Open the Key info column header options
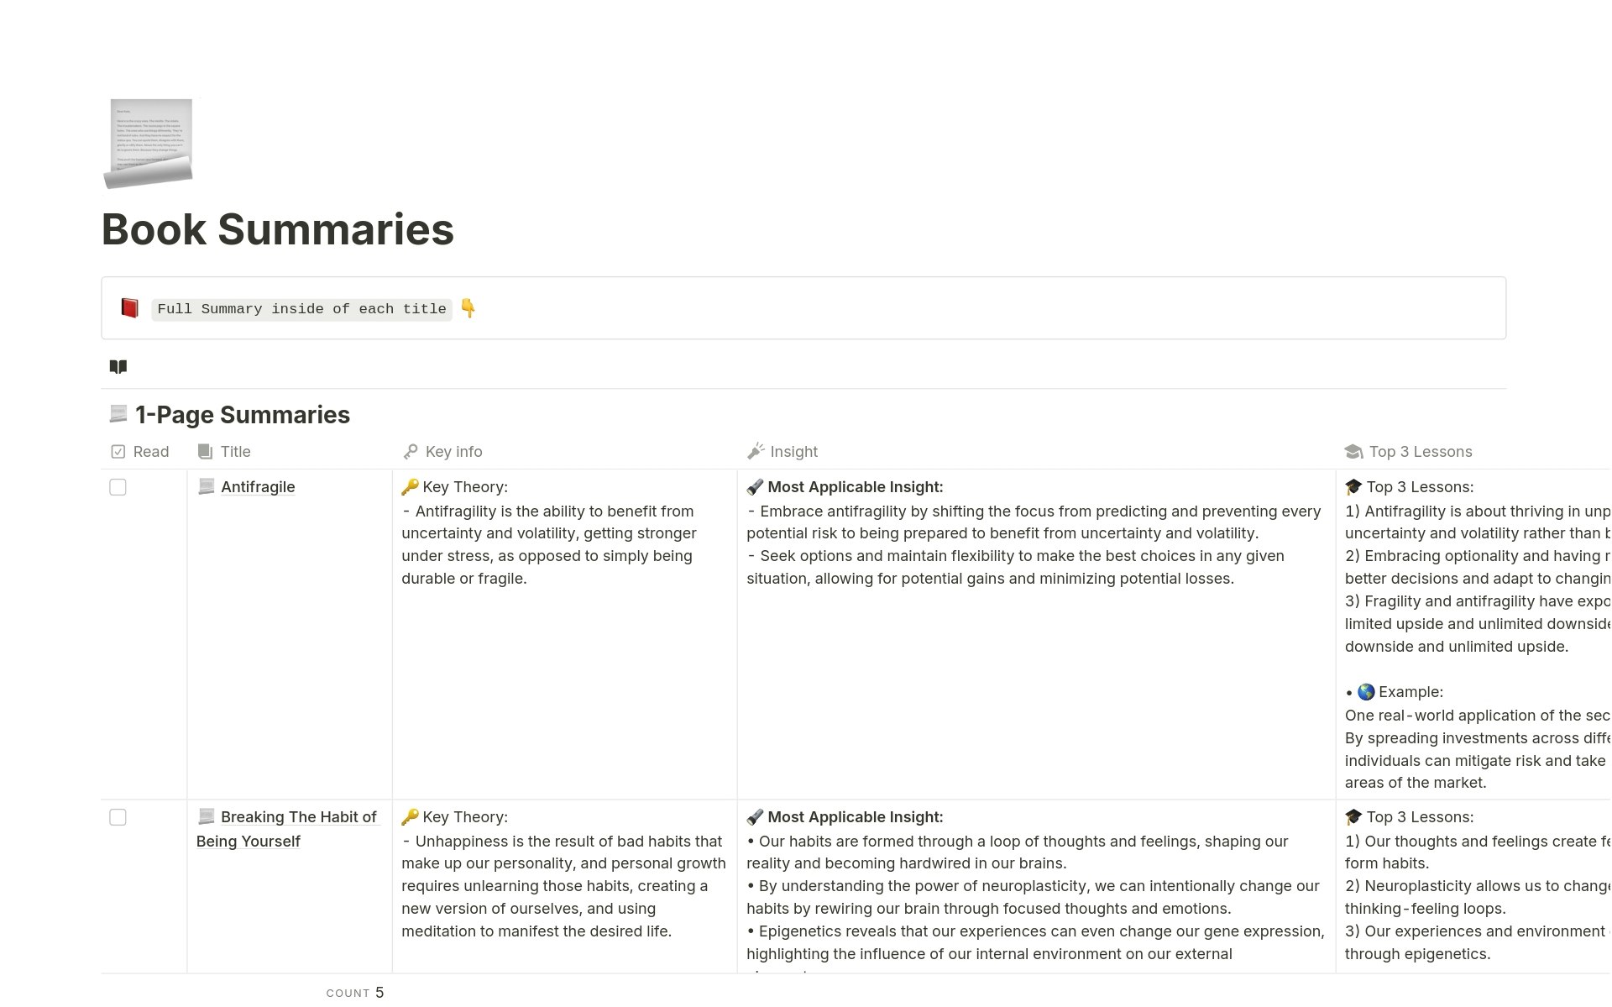Viewport: 1612px width, 1007px height. click(x=443, y=452)
